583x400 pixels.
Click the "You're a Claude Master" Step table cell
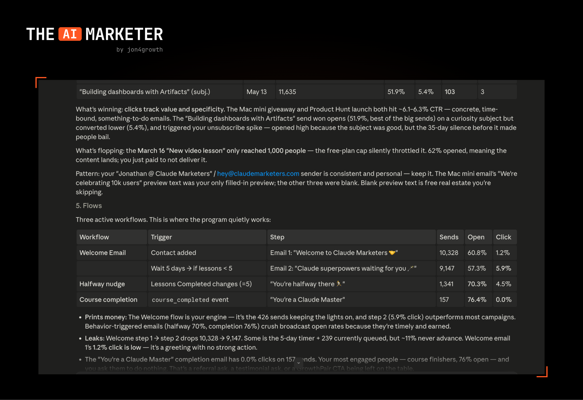[x=351, y=300]
